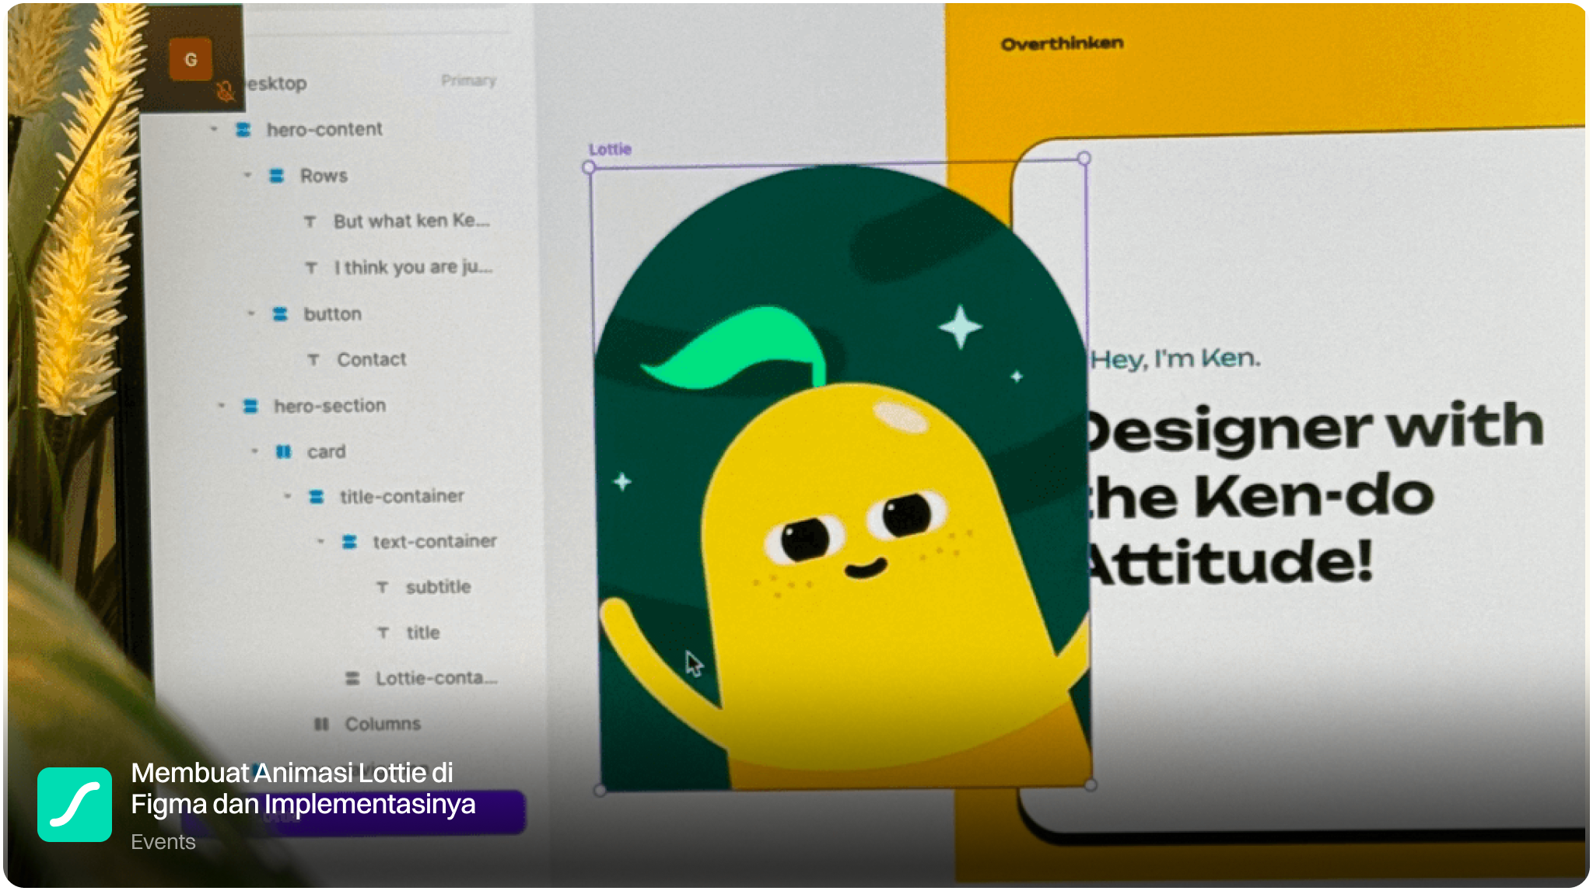This screenshot has height=891, width=1593.
Task: Select the Columns layer
Action: [x=382, y=724]
